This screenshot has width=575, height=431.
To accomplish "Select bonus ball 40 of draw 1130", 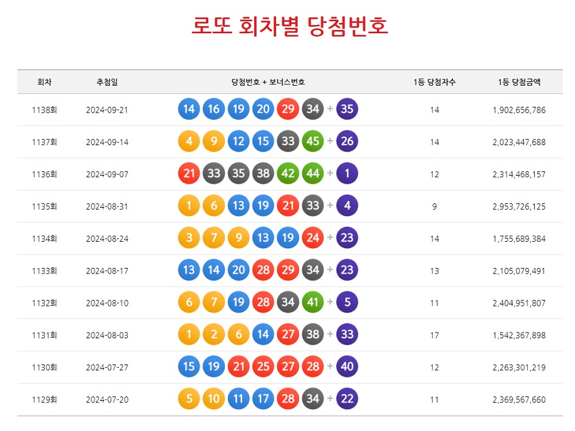I will (347, 366).
